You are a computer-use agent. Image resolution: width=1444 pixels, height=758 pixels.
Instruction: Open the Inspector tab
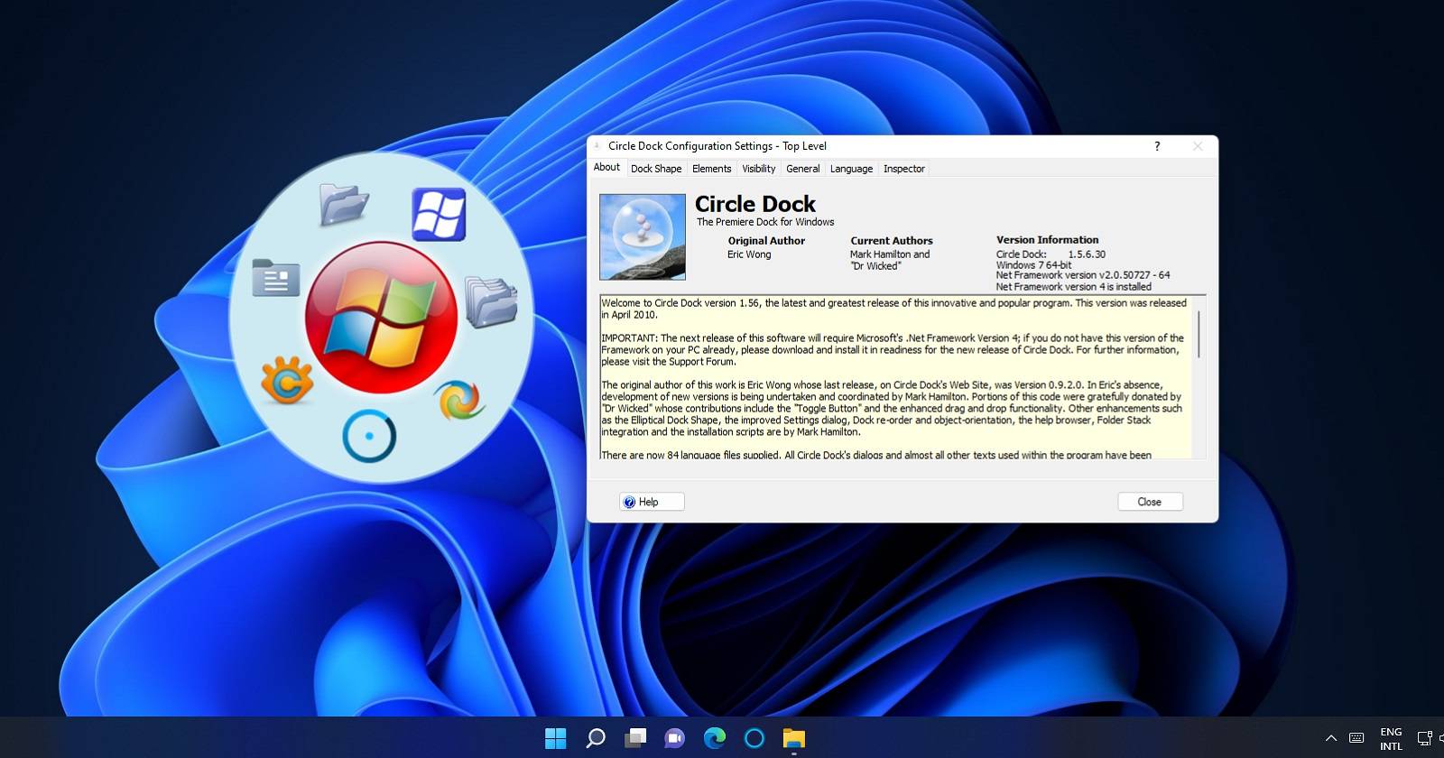coord(903,169)
